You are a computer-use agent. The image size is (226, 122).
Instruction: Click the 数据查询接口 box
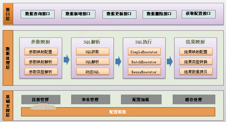click(x=38, y=14)
